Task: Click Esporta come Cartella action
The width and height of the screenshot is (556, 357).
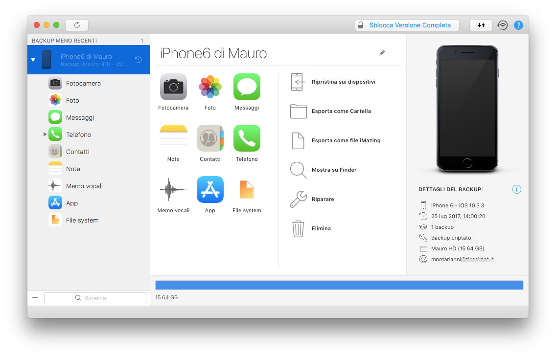Action: 330,111
